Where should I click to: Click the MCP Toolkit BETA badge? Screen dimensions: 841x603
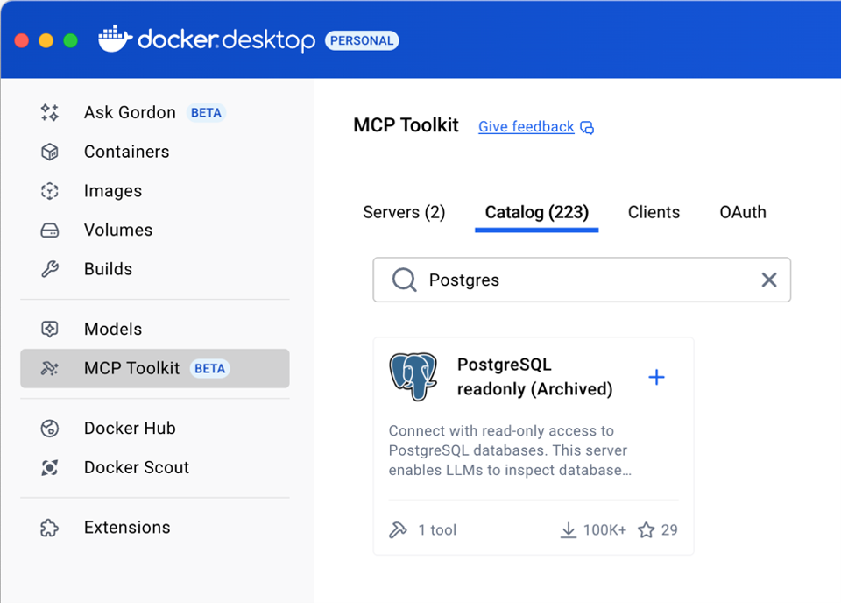209,369
